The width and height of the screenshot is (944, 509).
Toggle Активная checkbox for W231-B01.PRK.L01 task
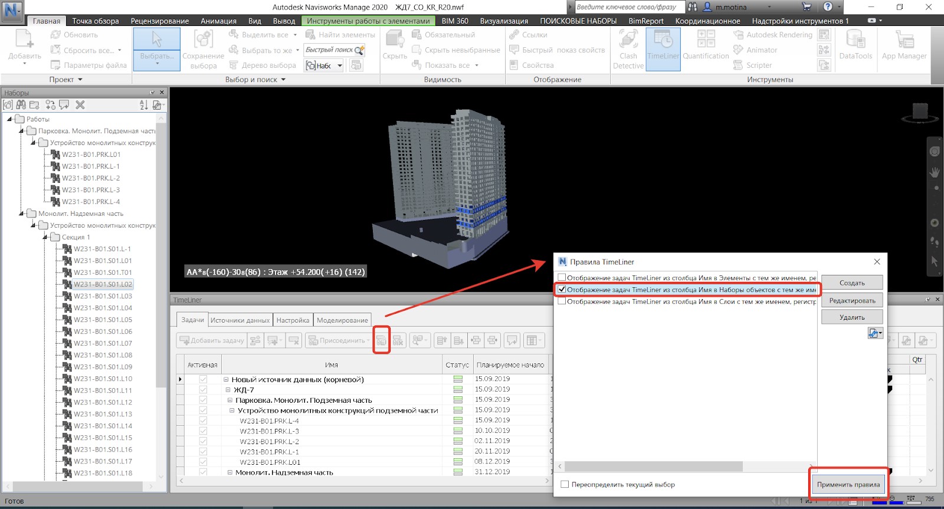pos(203,462)
